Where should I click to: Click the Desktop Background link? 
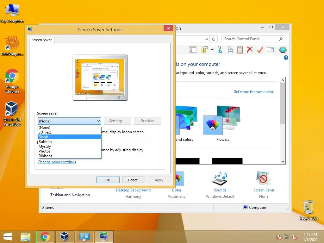pyautogui.click(x=133, y=190)
